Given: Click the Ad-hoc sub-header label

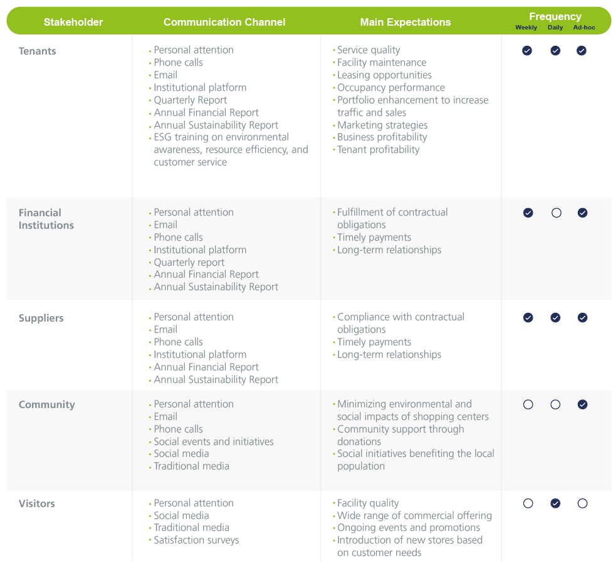Looking at the screenshot, I should click(x=584, y=28).
